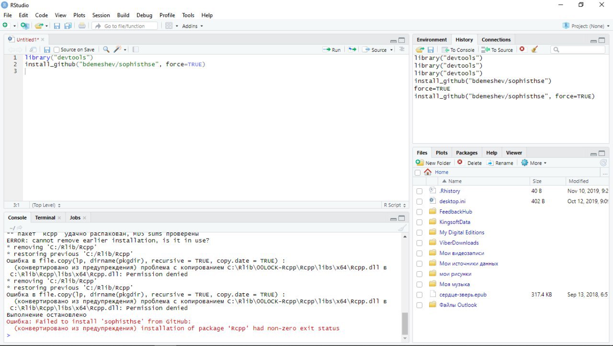The height and width of the screenshot is (346, 613).
Task: Clear the console with the broom icon
Action: point(402,228)
